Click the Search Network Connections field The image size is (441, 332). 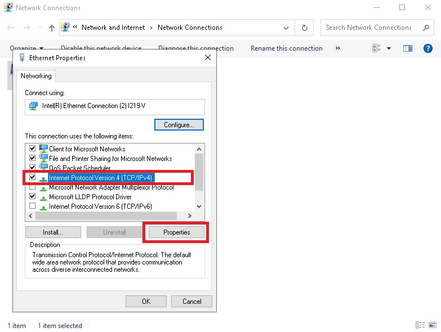click(x=369, y=28)
